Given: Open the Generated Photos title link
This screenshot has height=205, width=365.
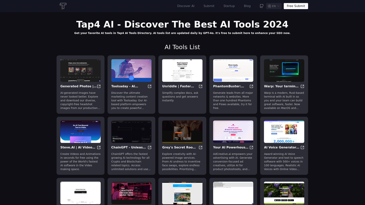Looking at the screenshot, I should [x=78, y=86].
